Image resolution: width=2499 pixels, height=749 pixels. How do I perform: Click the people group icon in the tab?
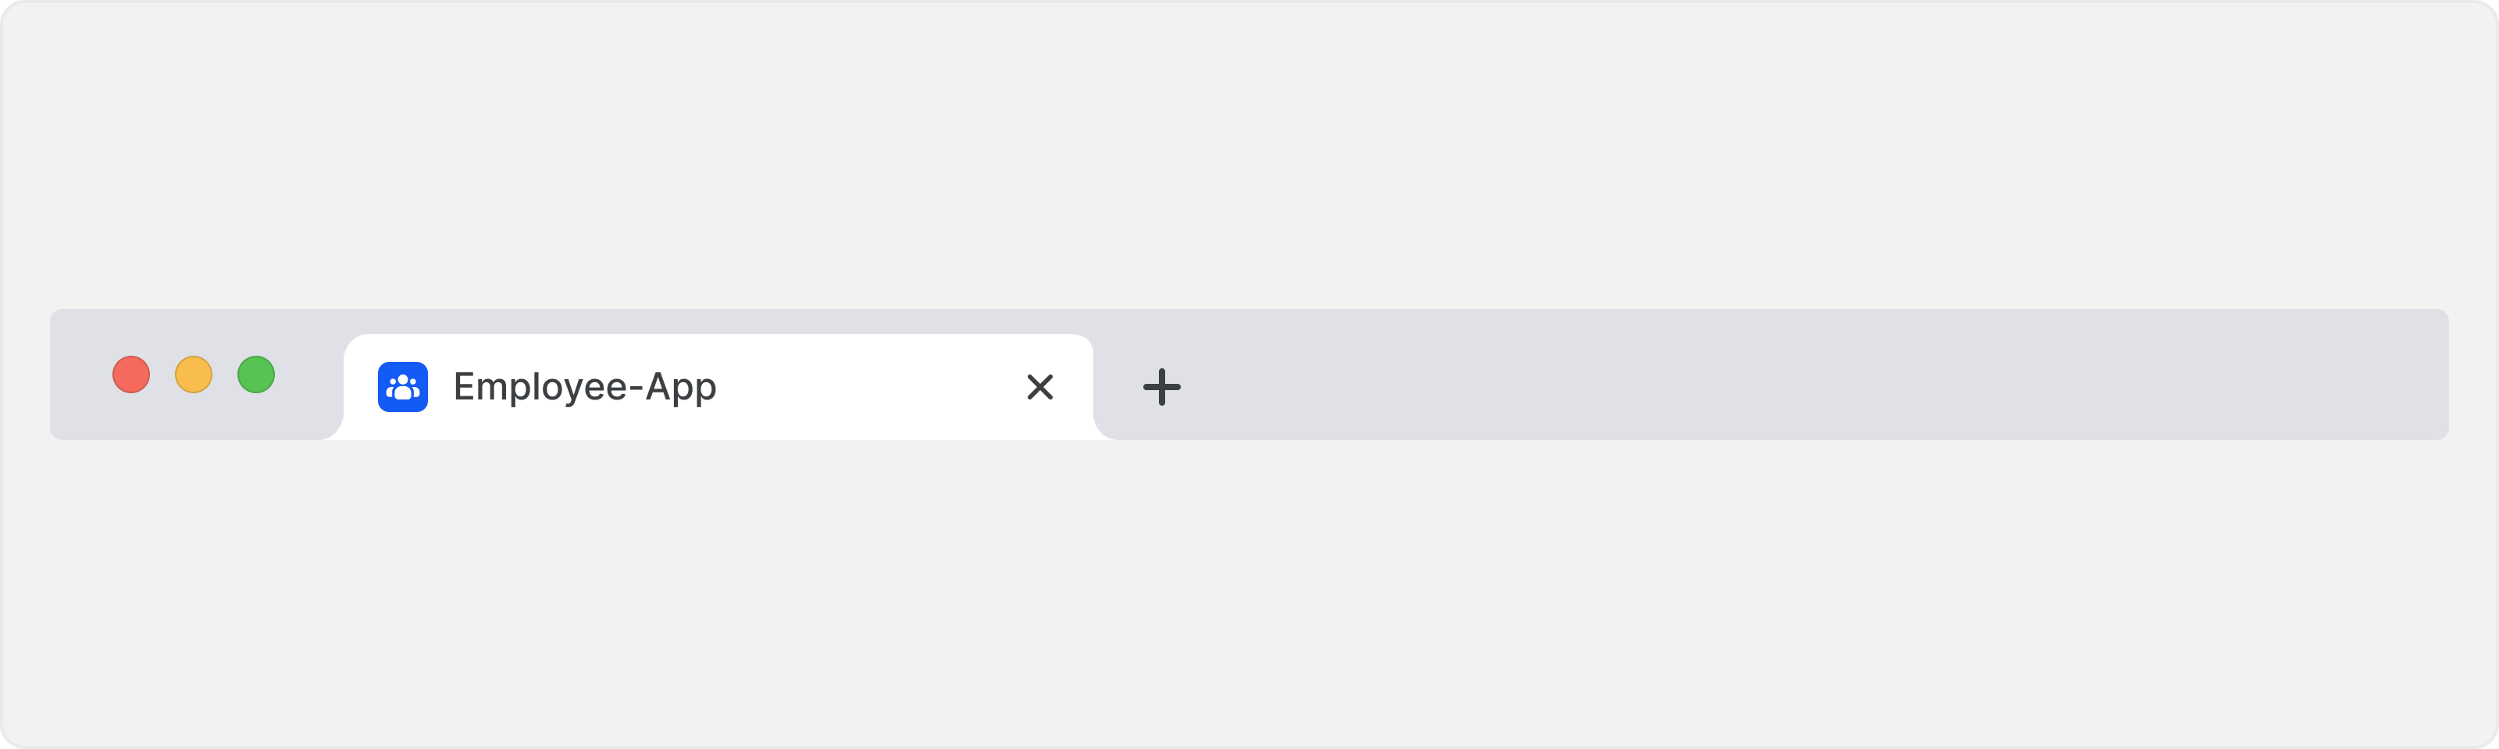point(403,387)
